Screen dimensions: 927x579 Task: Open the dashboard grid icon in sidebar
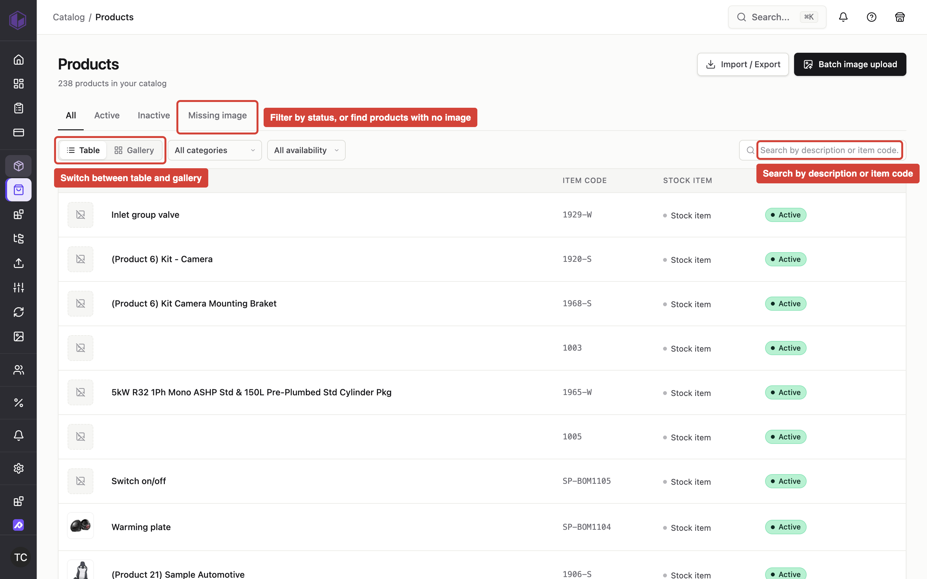pos(18,84)
